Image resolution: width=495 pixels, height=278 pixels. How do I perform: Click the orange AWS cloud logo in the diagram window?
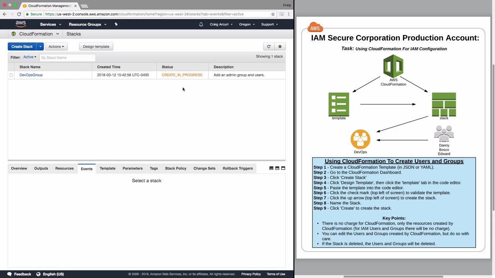315,27
